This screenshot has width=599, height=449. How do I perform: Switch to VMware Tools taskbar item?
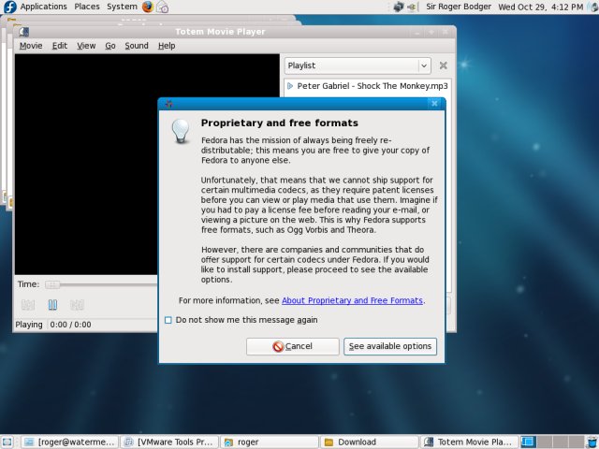[x=169, y=442]
